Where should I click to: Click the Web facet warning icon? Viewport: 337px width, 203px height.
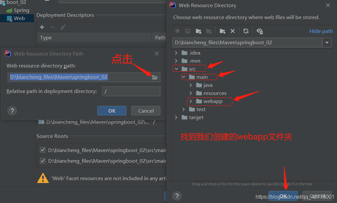pos(43,178)
